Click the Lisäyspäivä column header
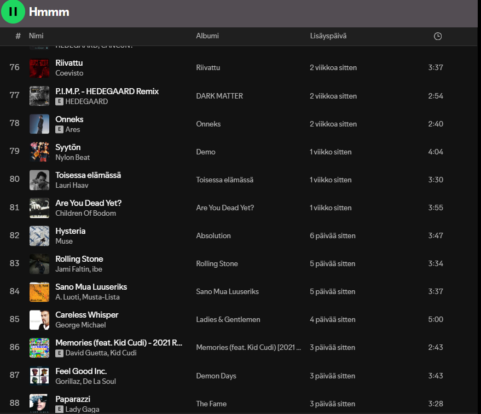 (x=328, y=36)
